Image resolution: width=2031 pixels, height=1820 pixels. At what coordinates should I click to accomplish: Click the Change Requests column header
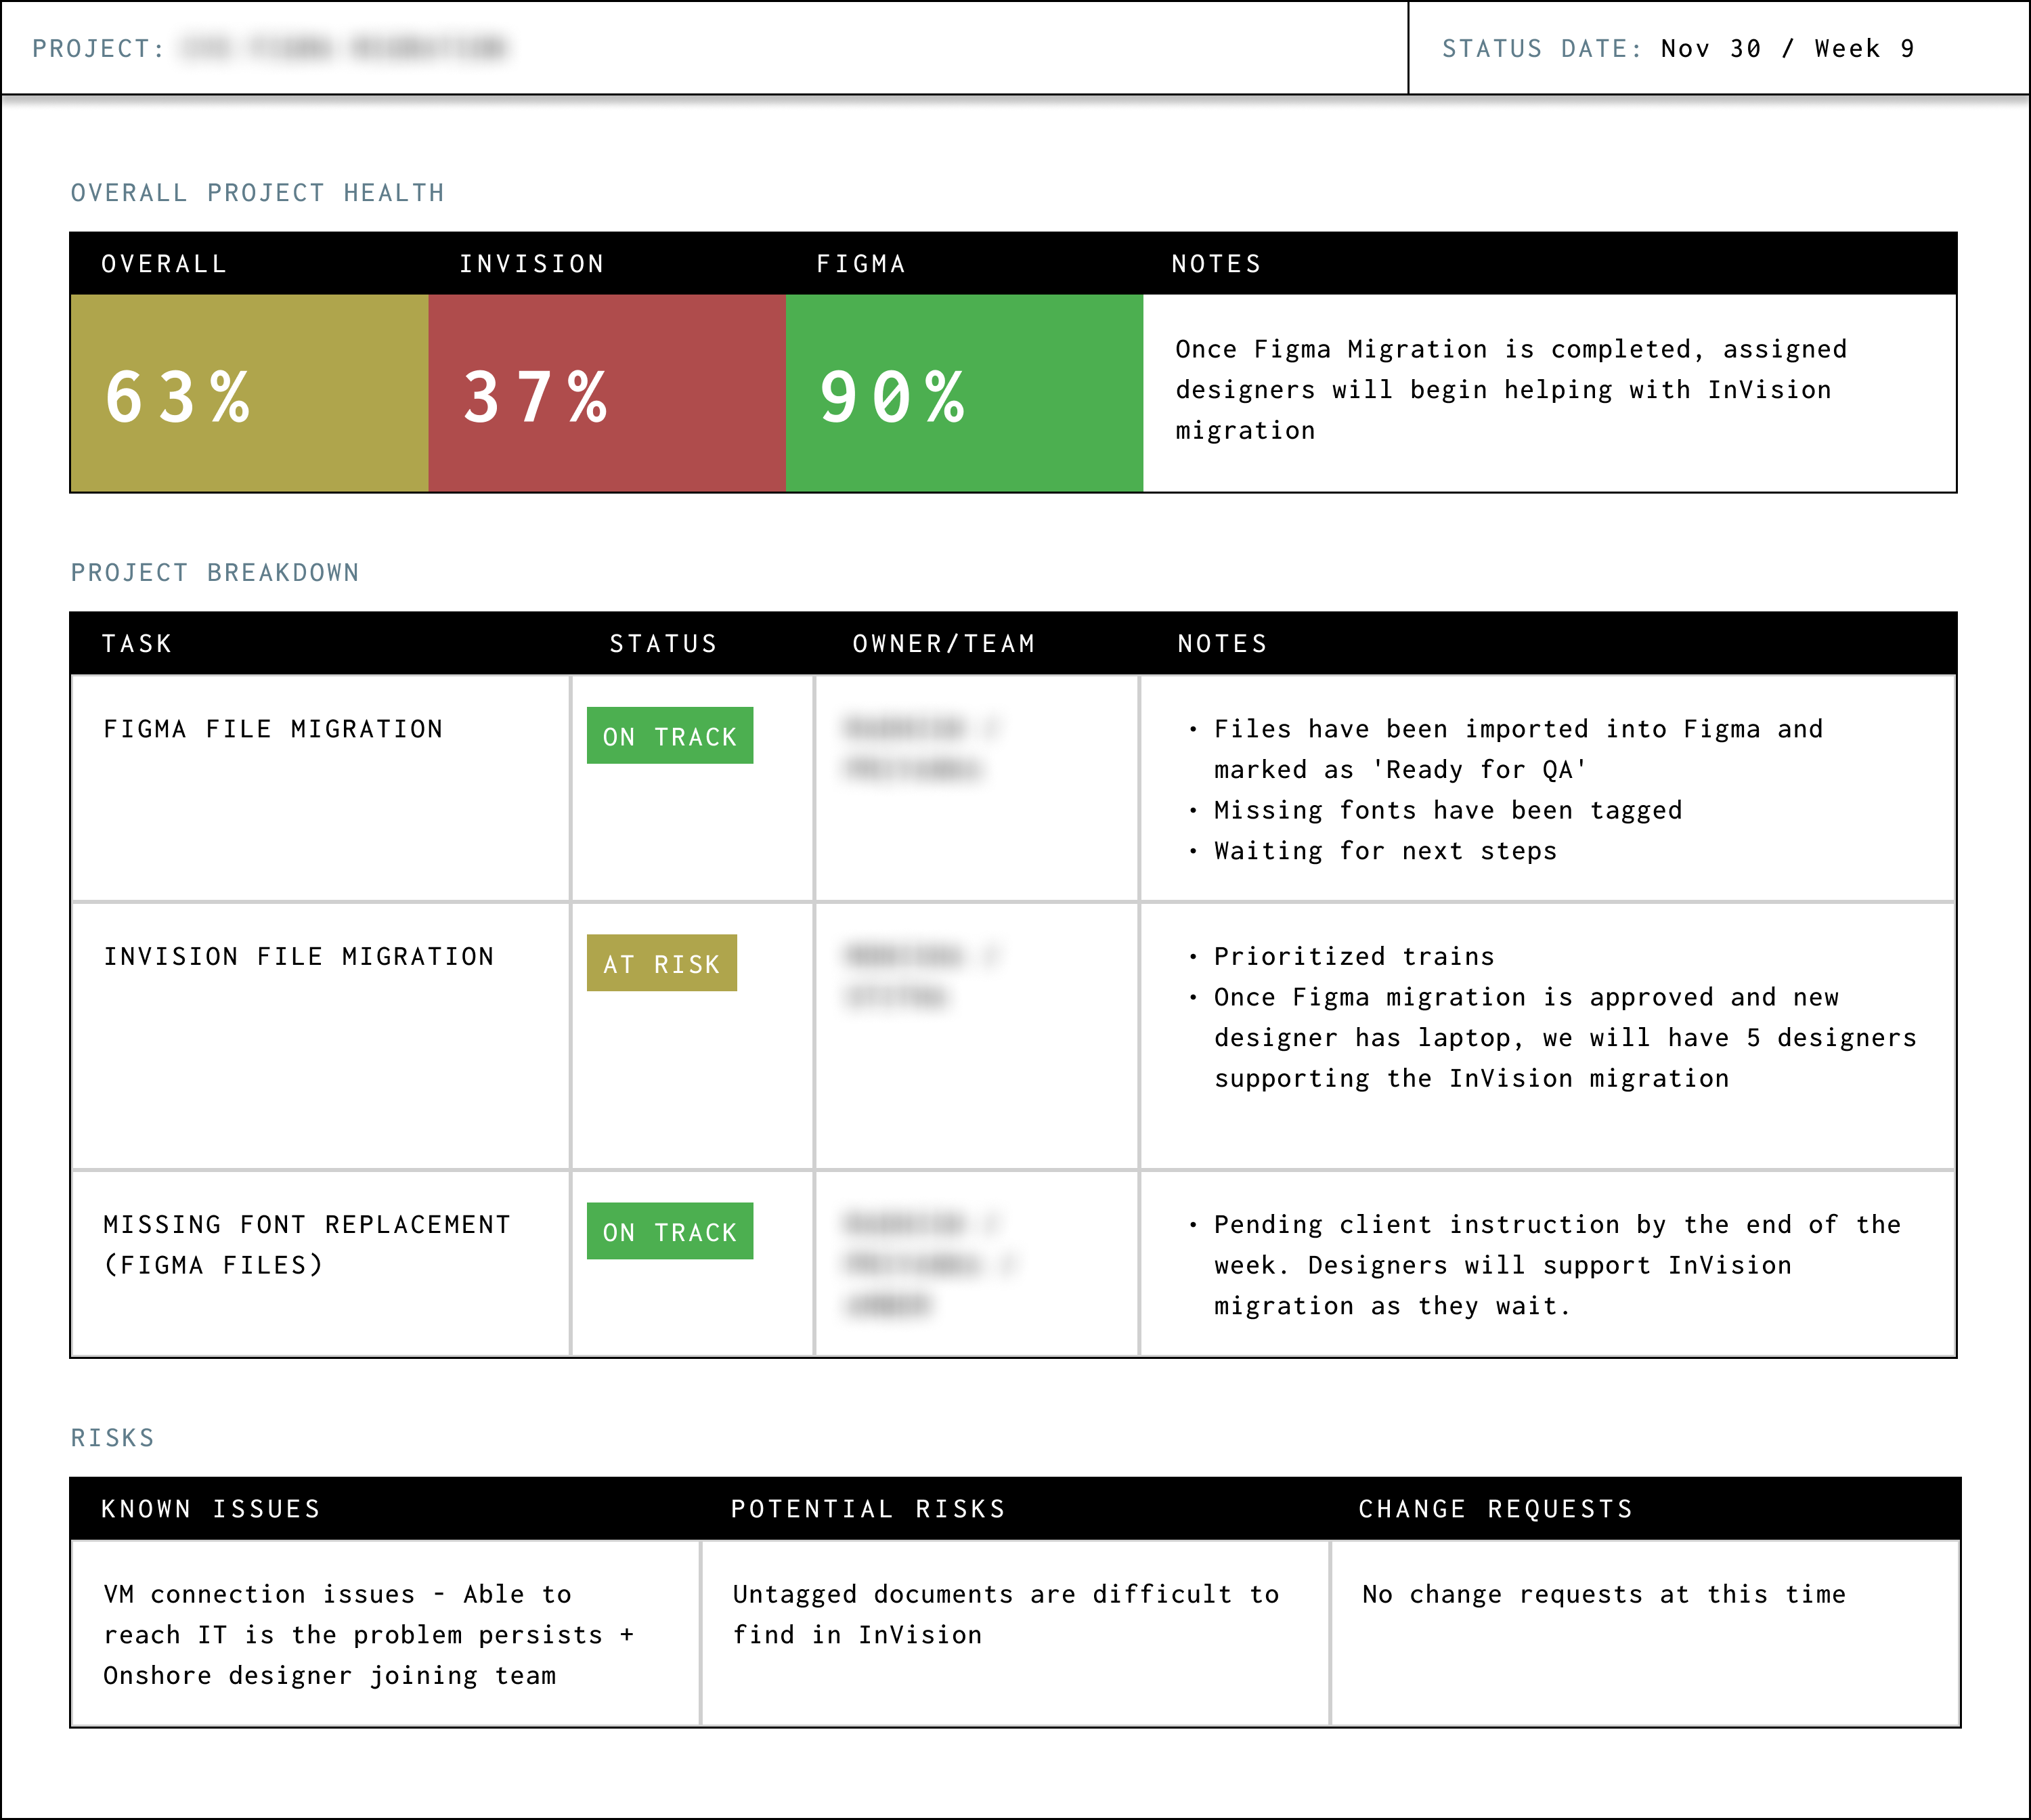coord(1495,1509)
